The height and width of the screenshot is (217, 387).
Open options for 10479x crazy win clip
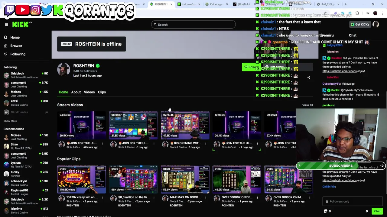click(x=102, y=197)
